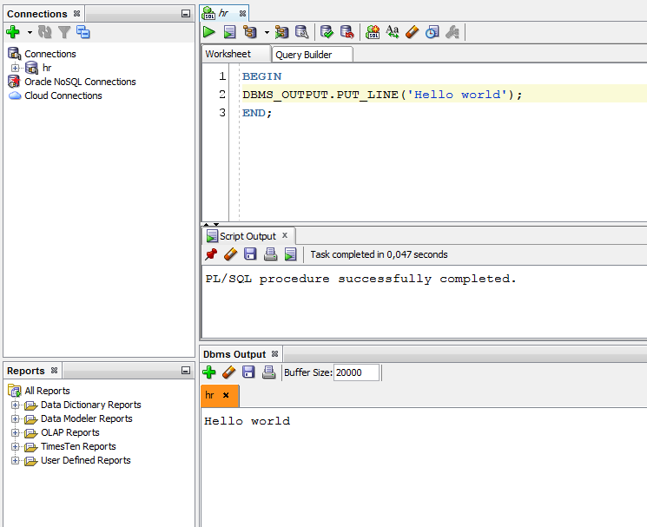
Task: Run Script from worksheet toolbar
Action: [x=229, y=32]
